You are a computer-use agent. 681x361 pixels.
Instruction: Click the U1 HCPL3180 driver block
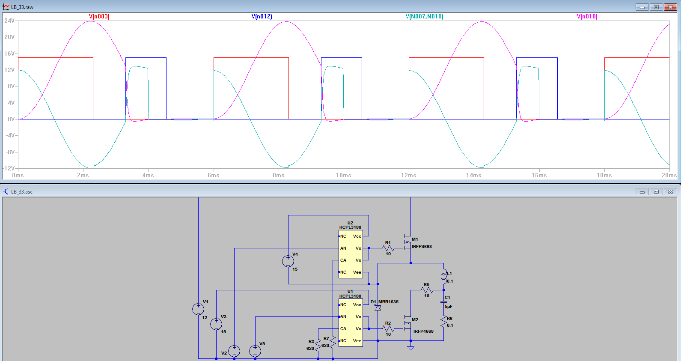point(350,322)
